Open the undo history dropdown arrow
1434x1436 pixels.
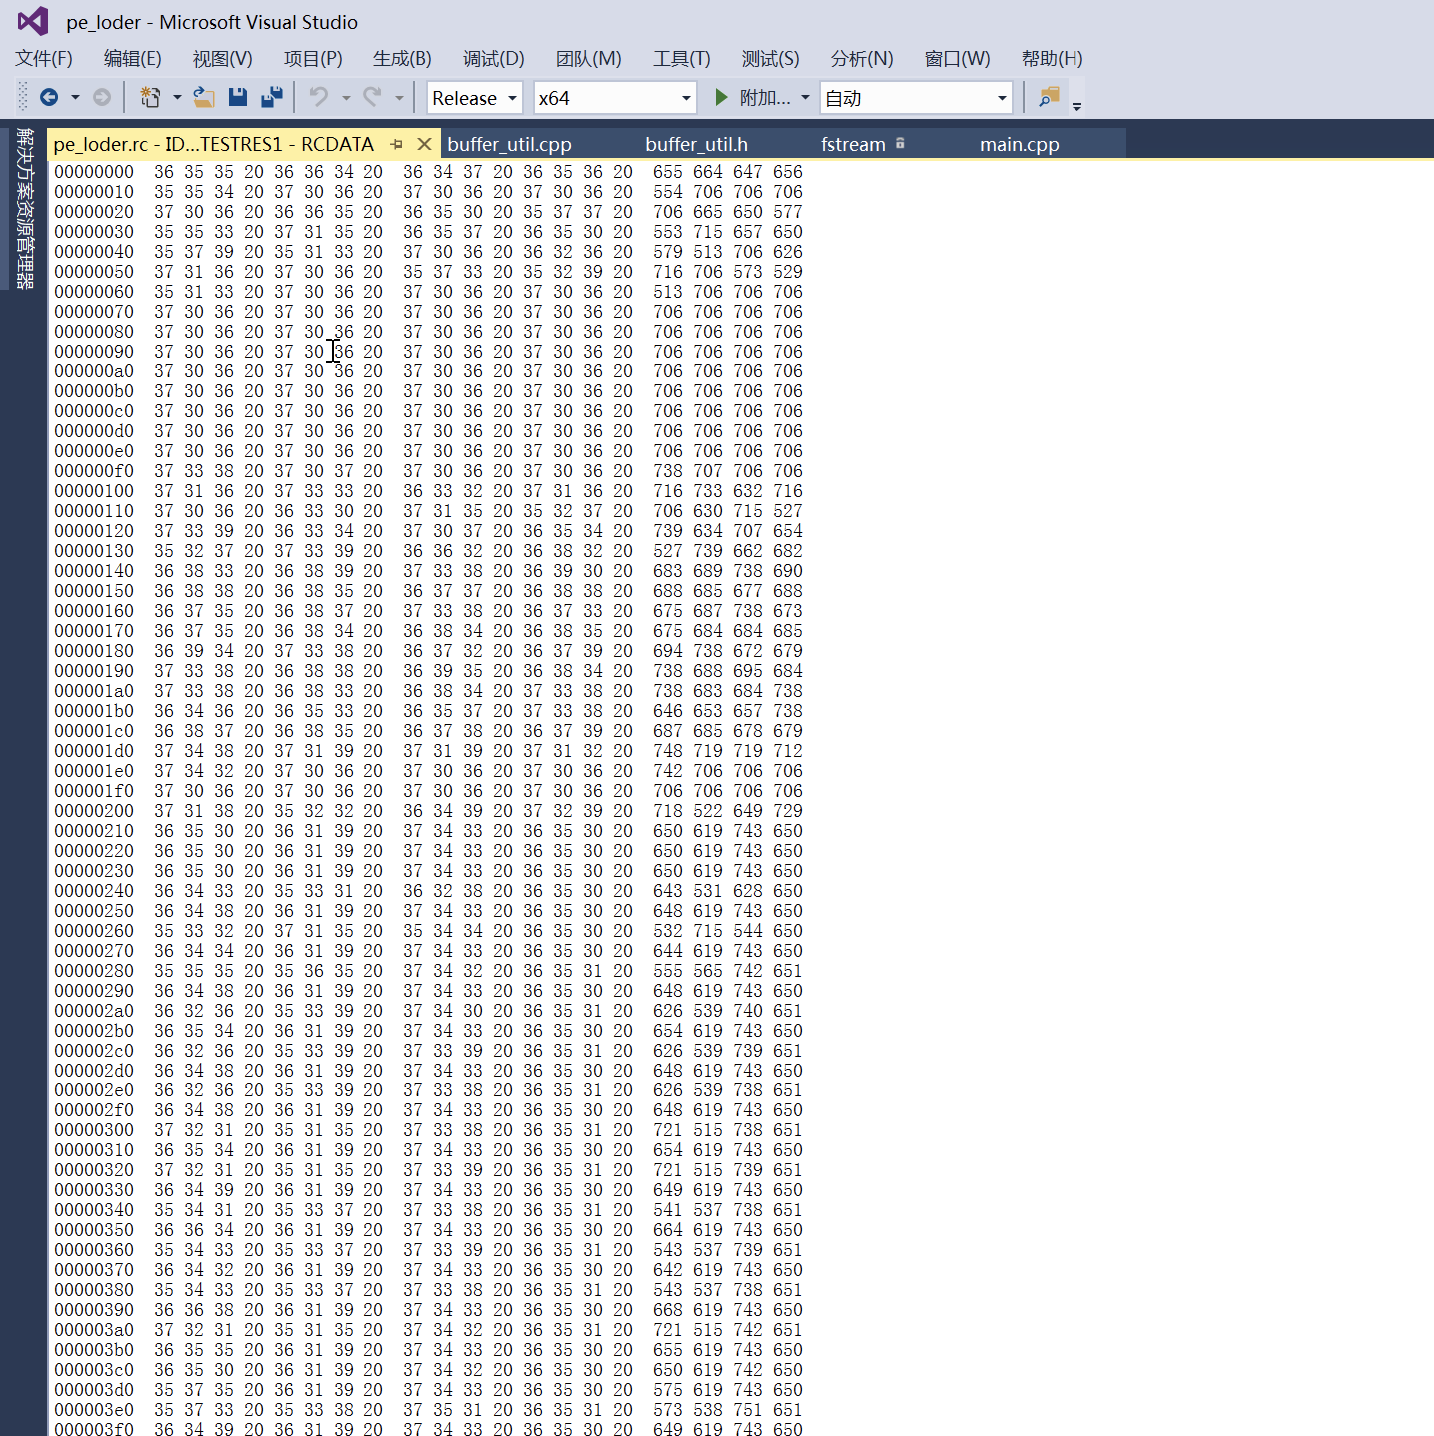[x=346, y=97]
